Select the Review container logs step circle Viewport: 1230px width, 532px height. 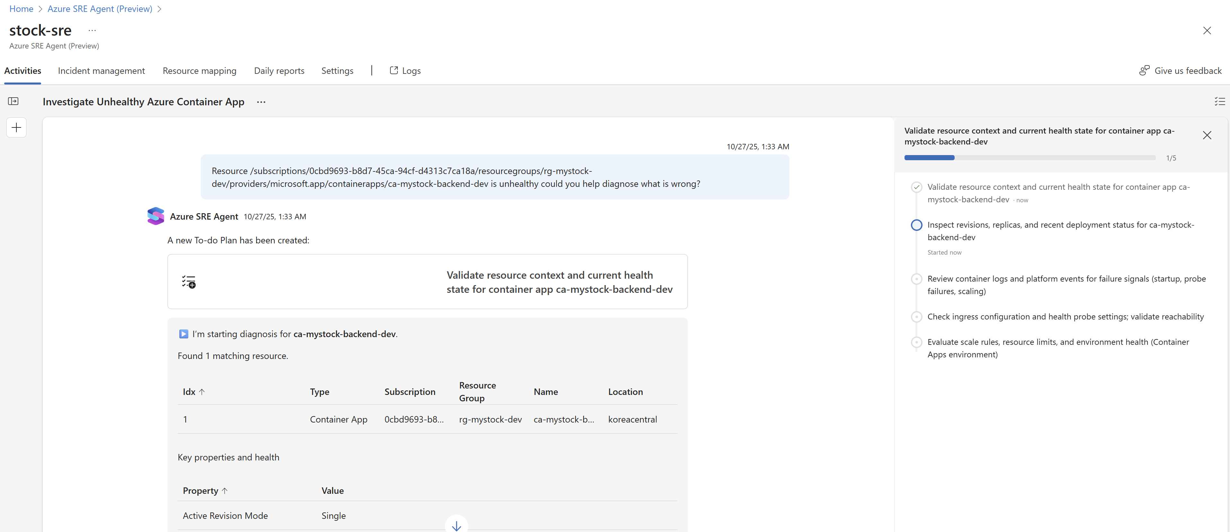tap(916, 279)
